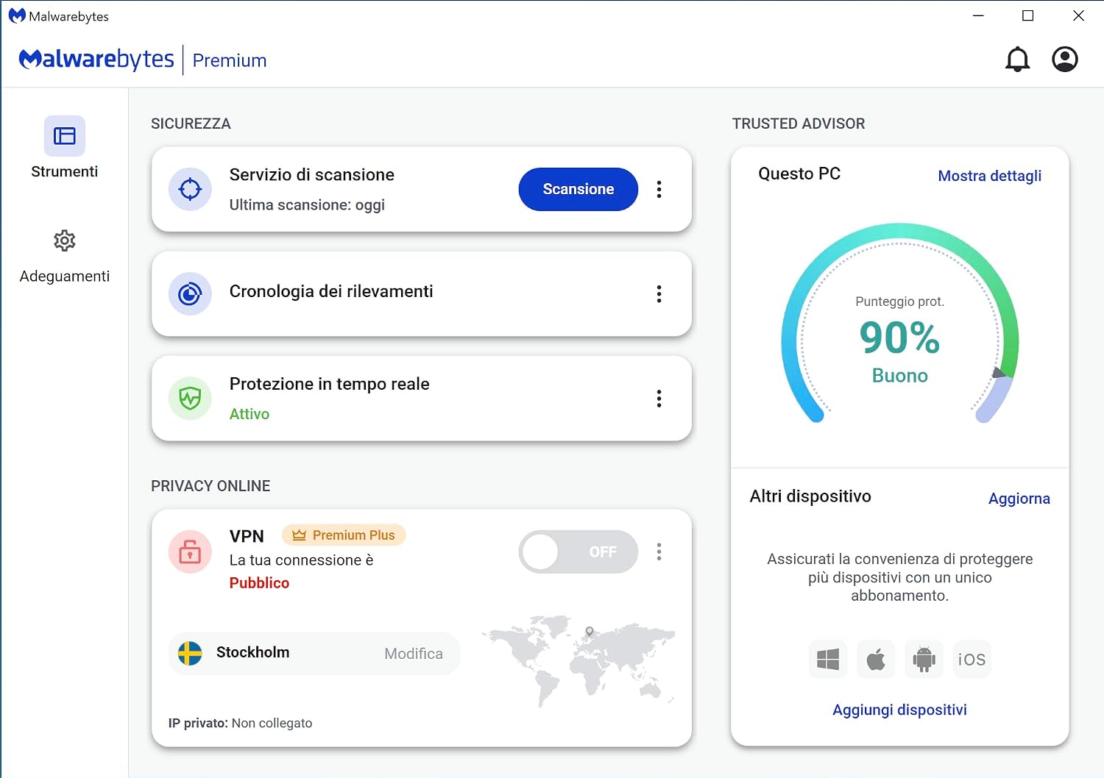Open the notifications bell
The width and height of the screenshot is (1104, 778).
[1017, 60]
